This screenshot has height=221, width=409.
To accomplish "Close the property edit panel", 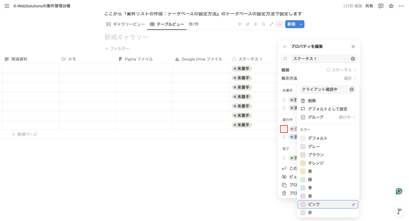I will coord(353,46).
